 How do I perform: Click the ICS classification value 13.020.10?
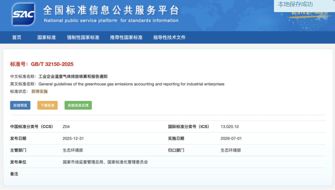(x=230, y=127)
